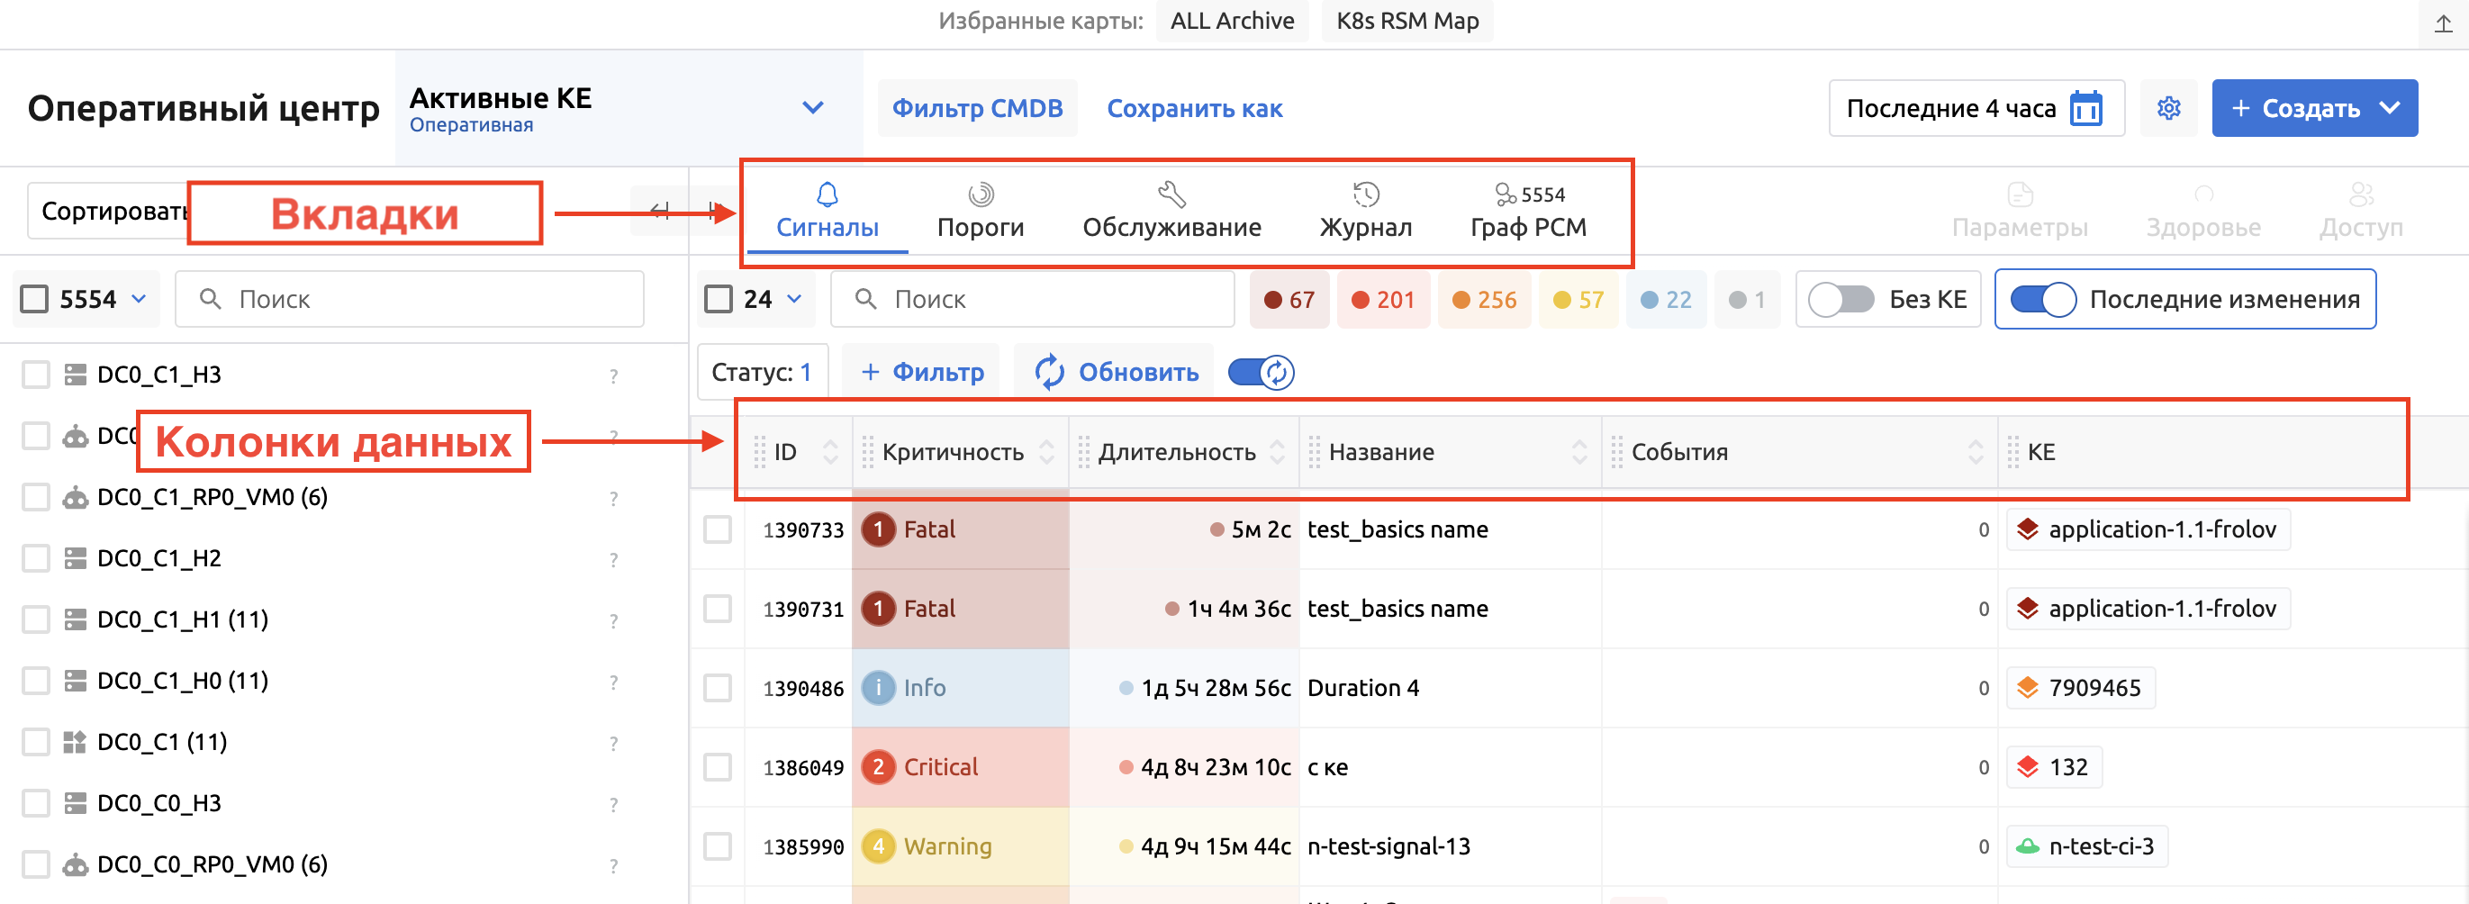Click the Фильтр CMDB button

(977, 108)
